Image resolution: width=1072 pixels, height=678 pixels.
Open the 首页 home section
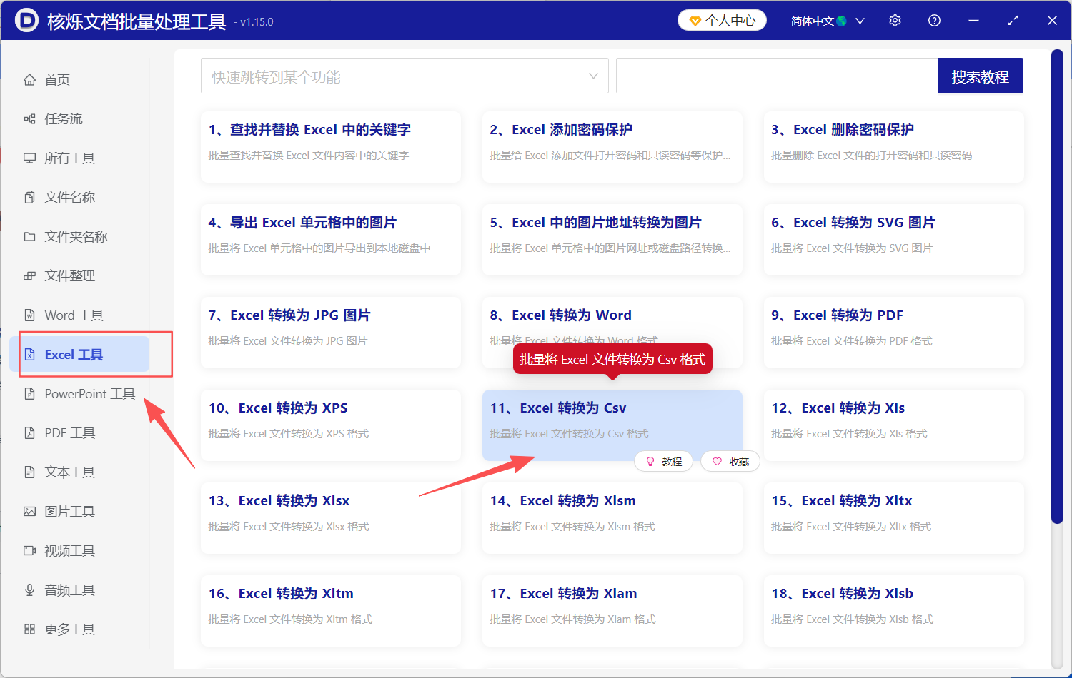56,79
